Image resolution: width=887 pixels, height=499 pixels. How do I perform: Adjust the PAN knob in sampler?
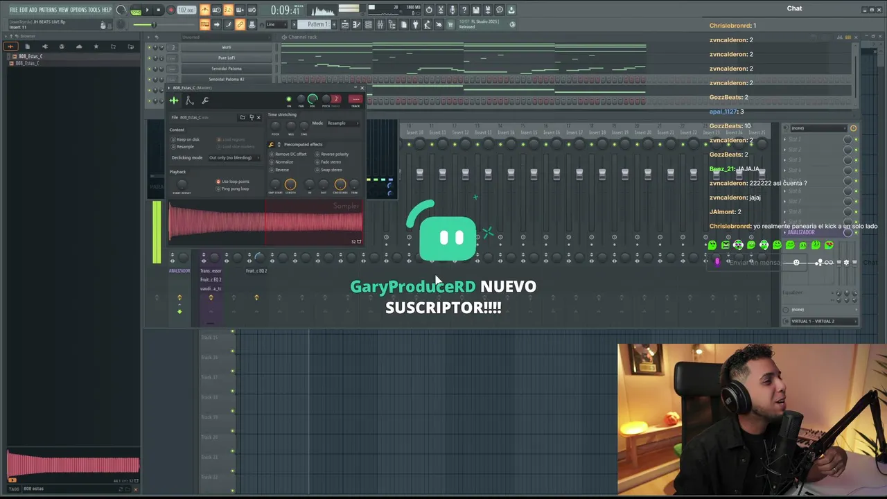(301, 100)
